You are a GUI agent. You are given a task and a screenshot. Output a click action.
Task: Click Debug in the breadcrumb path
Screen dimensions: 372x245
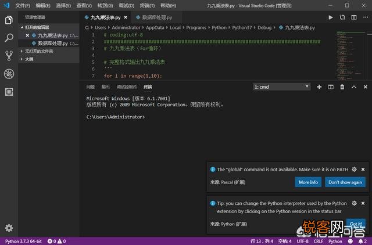pyautogui.click(x=264, y=27)
